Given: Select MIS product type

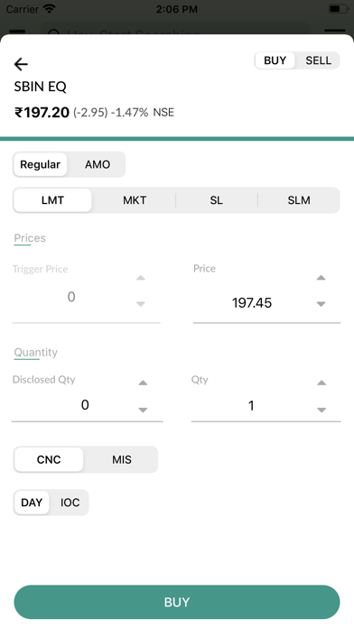Looking at the screenshot, I should (122, 459).
